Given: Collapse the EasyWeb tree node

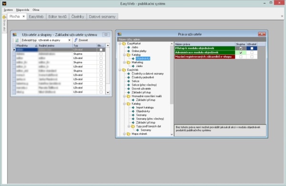Looking at the screenshot, I should tap(120, 70).
